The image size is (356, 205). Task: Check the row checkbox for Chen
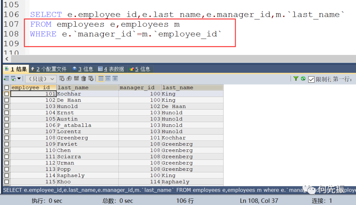tap(7, 150)
